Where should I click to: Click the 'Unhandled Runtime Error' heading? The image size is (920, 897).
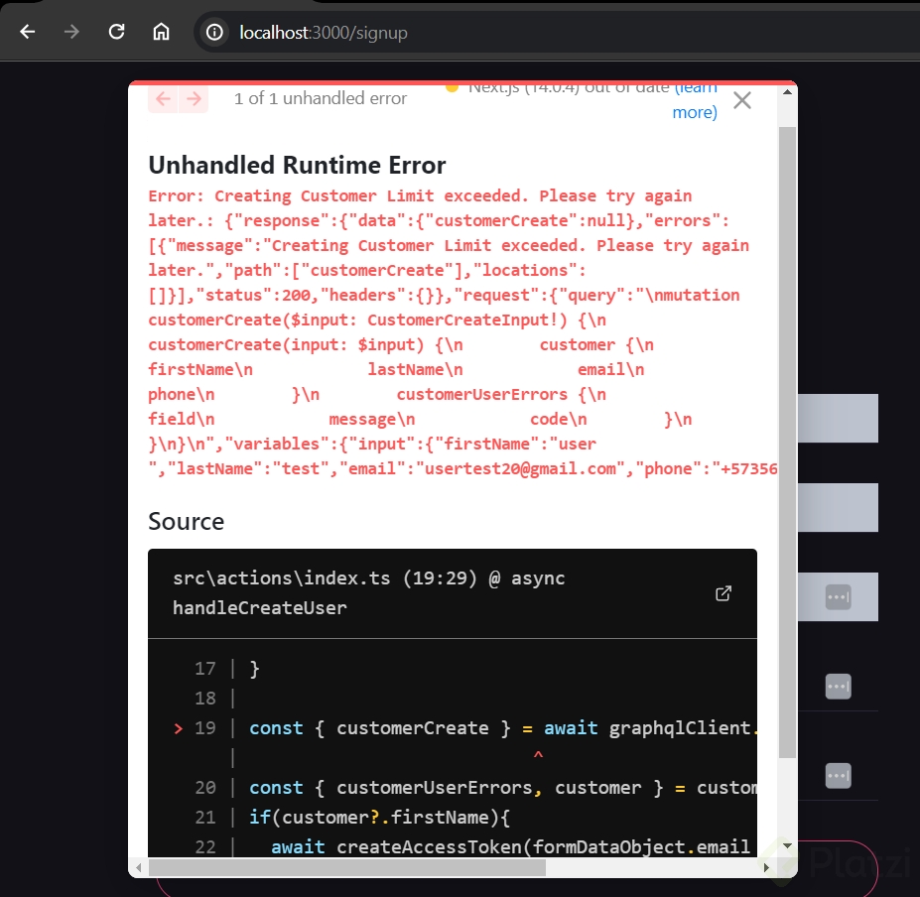[x=297, y=165]
